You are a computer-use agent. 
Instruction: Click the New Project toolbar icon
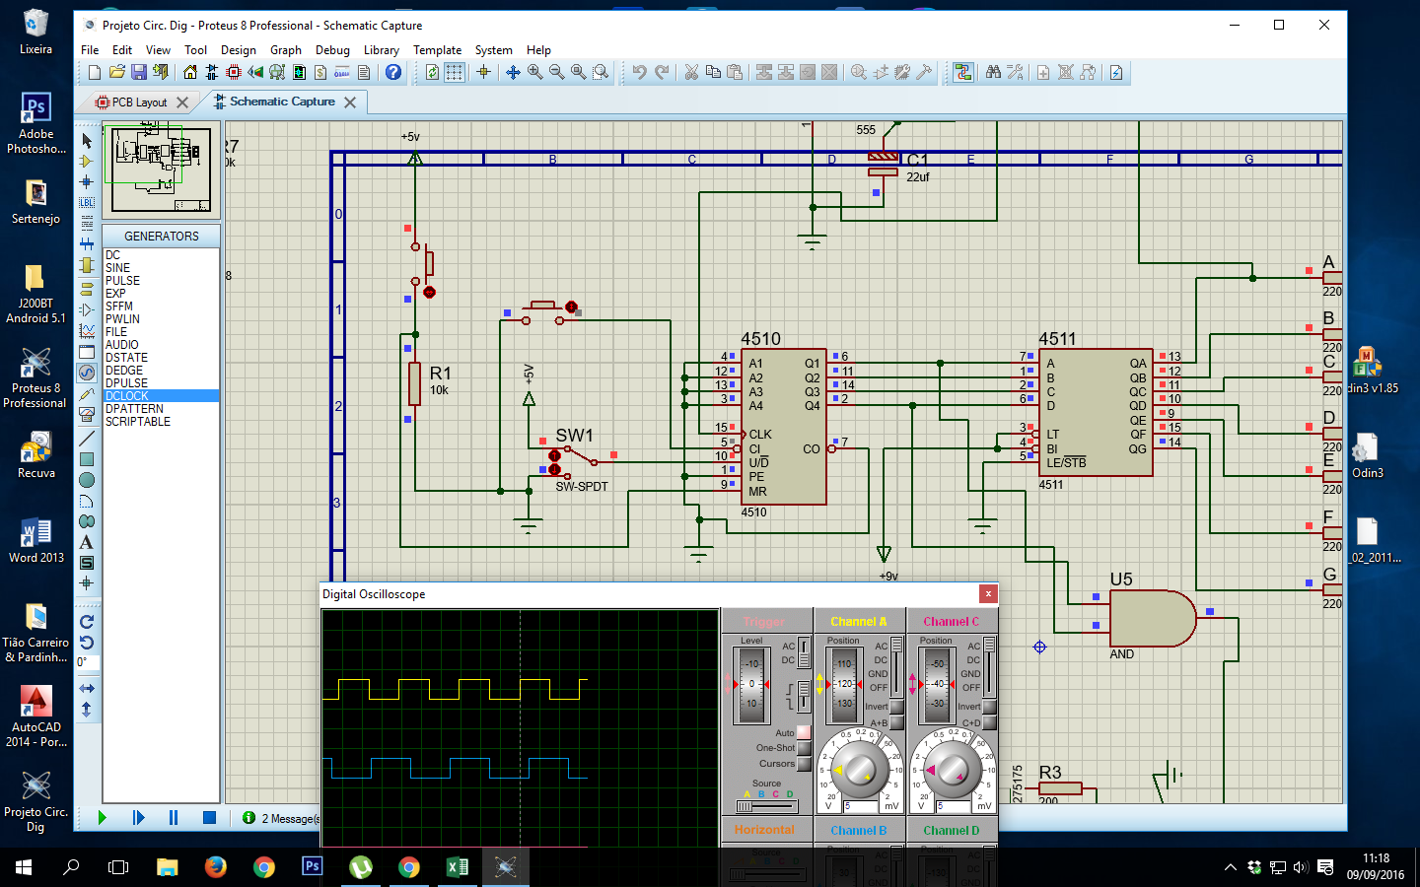coord(95,72)
